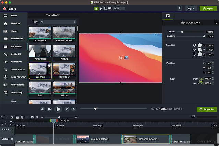Click the camera snapshot icon

32,117
